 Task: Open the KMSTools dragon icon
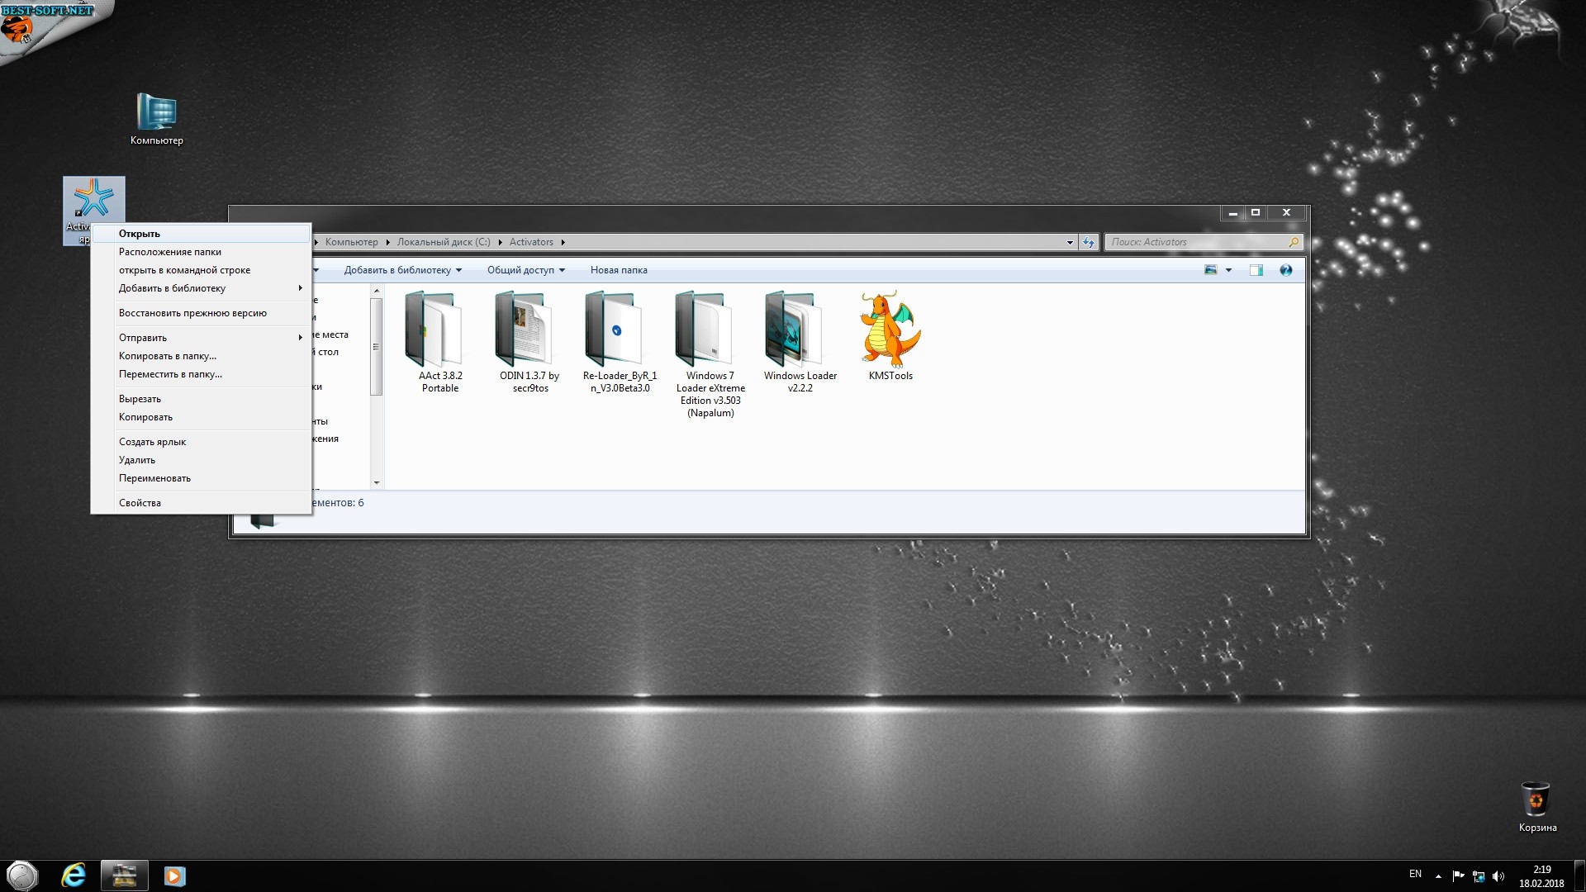890,330
